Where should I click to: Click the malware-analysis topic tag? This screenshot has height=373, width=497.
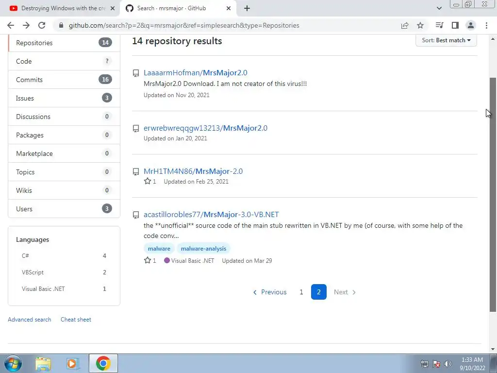(x=203, y=249)
